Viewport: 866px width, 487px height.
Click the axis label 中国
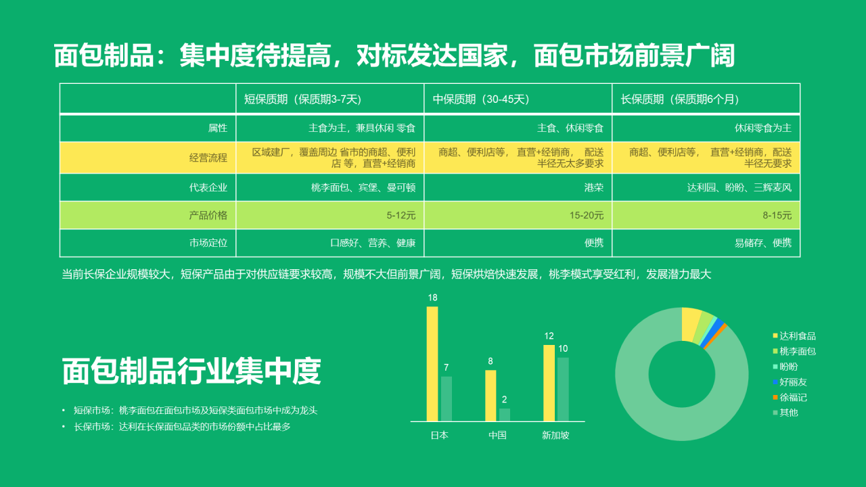498,436
